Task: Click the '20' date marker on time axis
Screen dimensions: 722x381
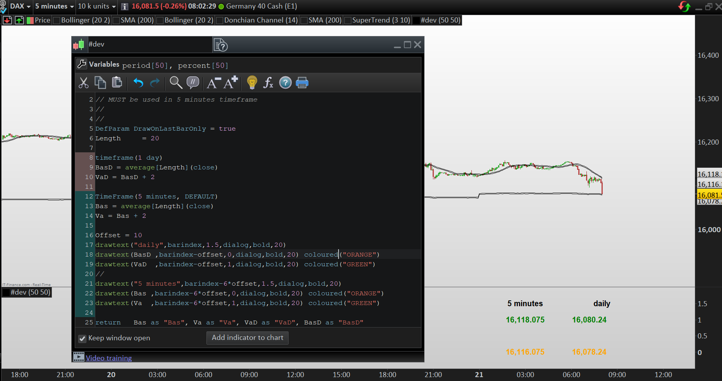Action: point(111,375)
